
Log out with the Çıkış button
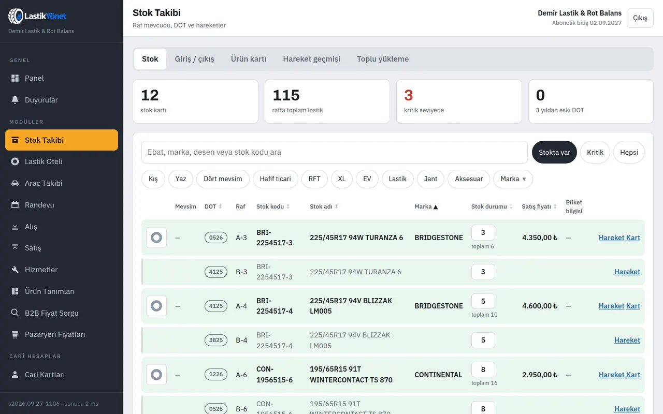pos(640,18)
